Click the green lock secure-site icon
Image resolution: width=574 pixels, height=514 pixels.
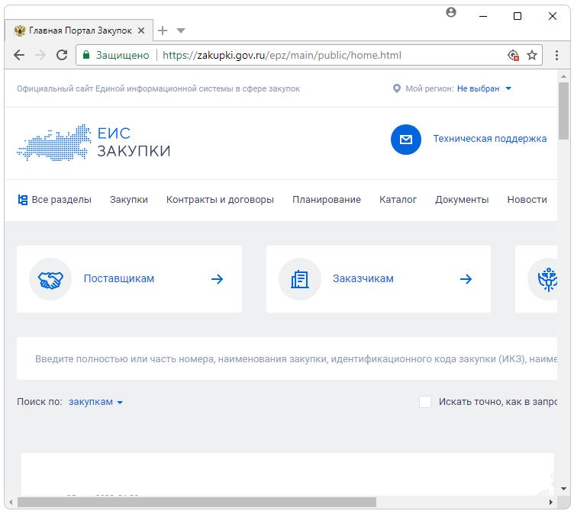(x=86, y=55)
